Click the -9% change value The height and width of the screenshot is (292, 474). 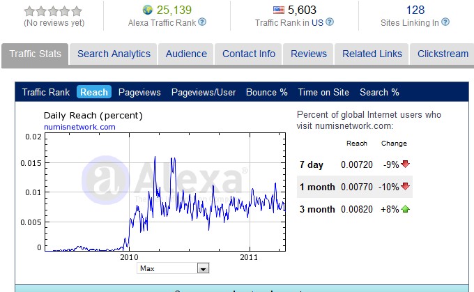point(391,164)
